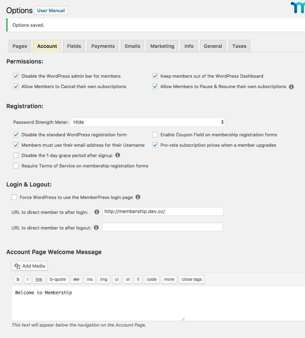Screen dimensions: 305x338
Task: Insert a b-quote in the editor
Action: [58, 279]
